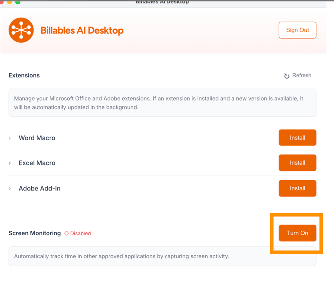This screenshot has height=287, width=334.
Task: Expand the Excel Macro chevron
Action: [10, 163]
